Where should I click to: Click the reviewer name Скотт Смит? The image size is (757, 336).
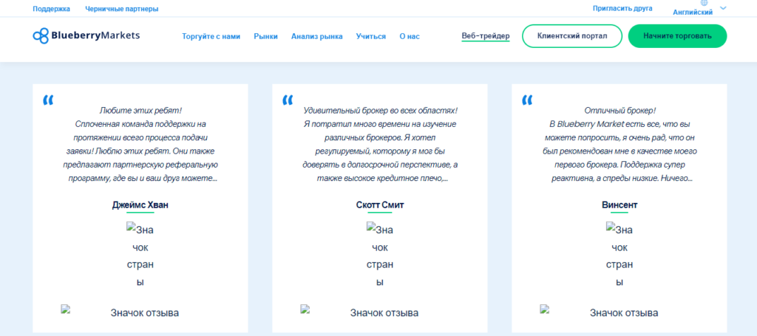coord(380,205)
